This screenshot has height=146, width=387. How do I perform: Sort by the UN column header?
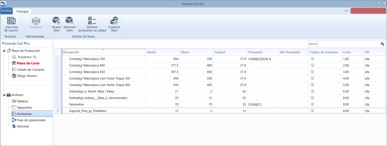click(374, 52)
